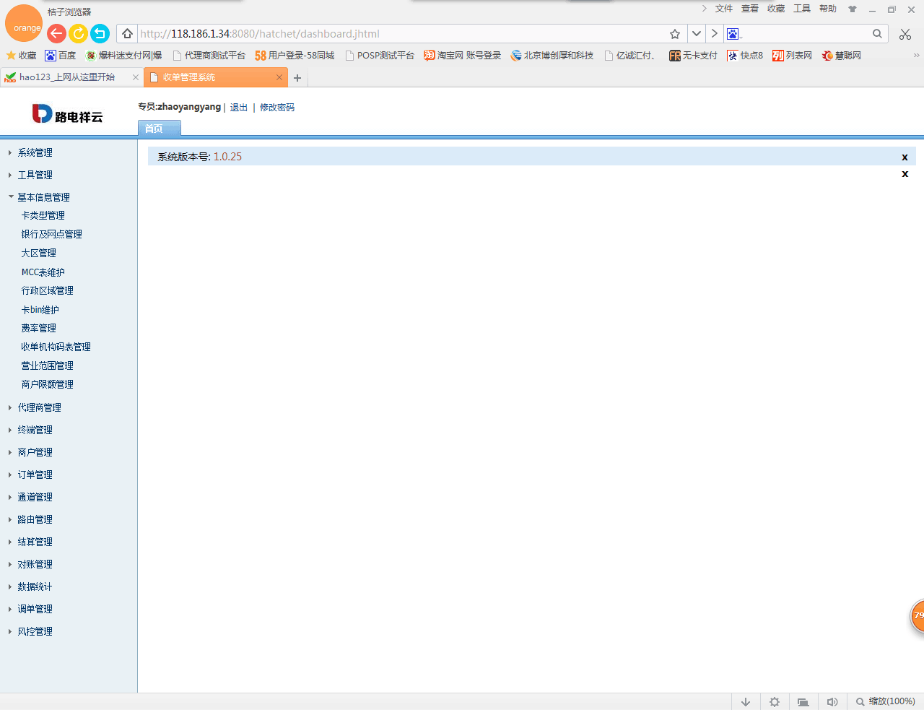This screenshot has height=710, width=924.
Task: Expand 工具管理 menu section
Action: pos(35,175)
